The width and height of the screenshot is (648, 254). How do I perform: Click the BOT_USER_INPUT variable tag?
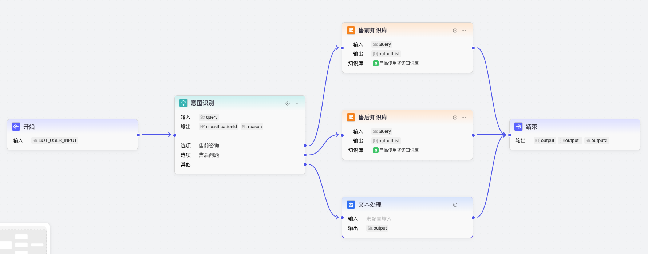pyautogui.click(x=55, y=140)
